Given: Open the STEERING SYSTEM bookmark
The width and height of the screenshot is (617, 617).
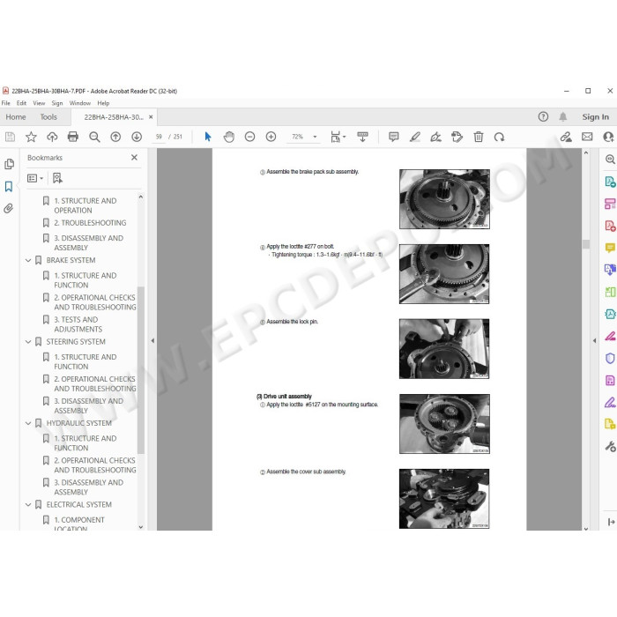Looking at the screenshot, I should [x=76, y=342].
